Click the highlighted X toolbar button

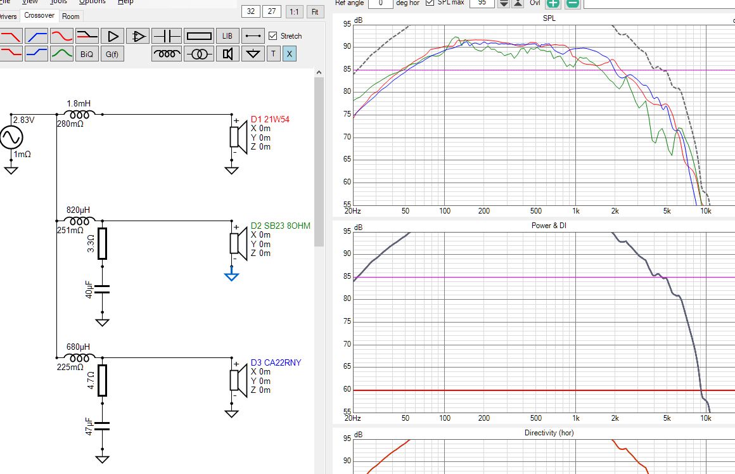pyautogui.click(x=289, y=54)
